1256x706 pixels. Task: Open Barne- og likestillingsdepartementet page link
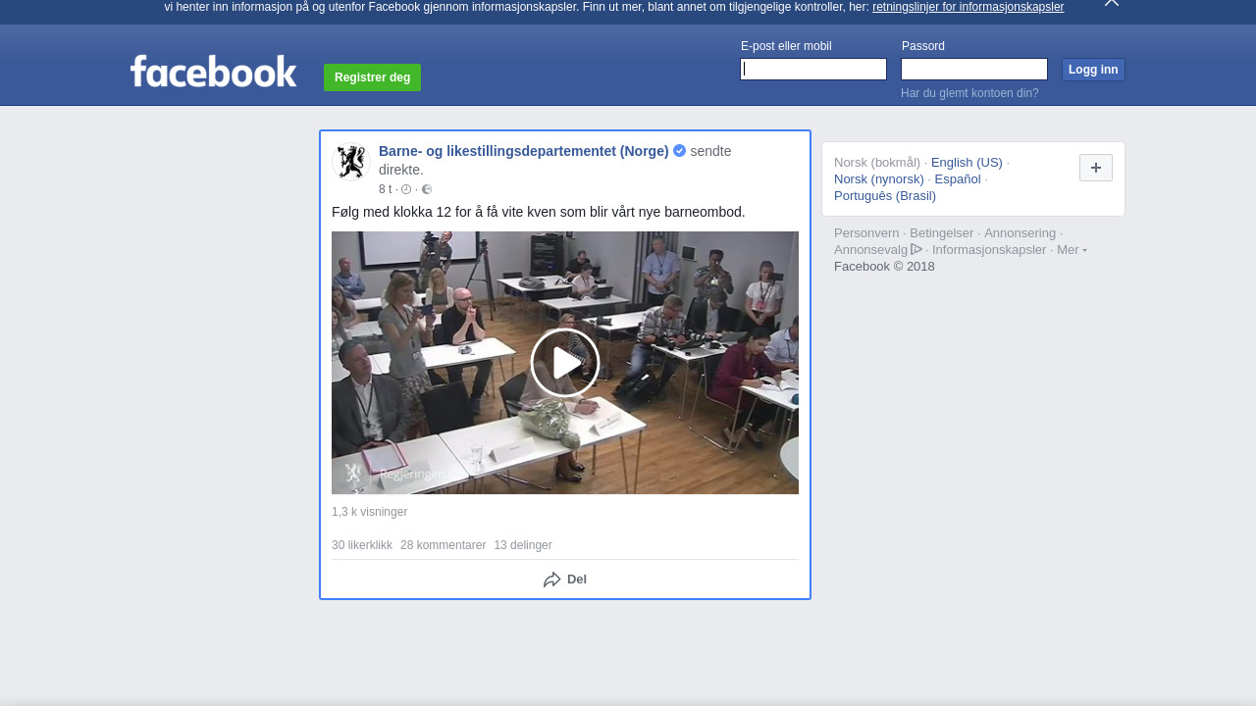[x=523, y=151]
